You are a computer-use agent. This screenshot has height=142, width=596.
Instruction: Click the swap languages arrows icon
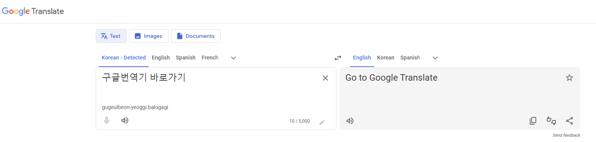tap(338, 58)
